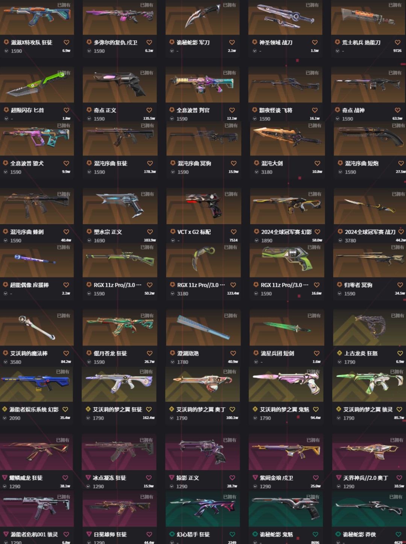Select the 流星兵团 短剑 green dagger image
This screenshot has height=544, width=406.
[287, 327]
